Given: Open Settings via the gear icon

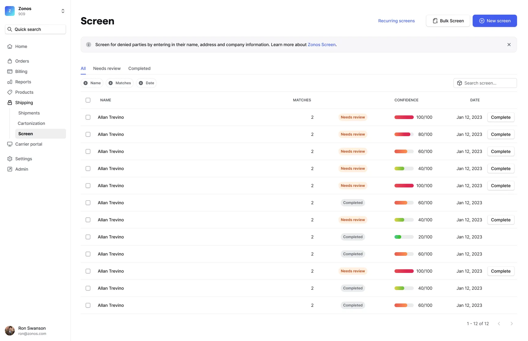Looking at the screenshot, I should 10,159.
